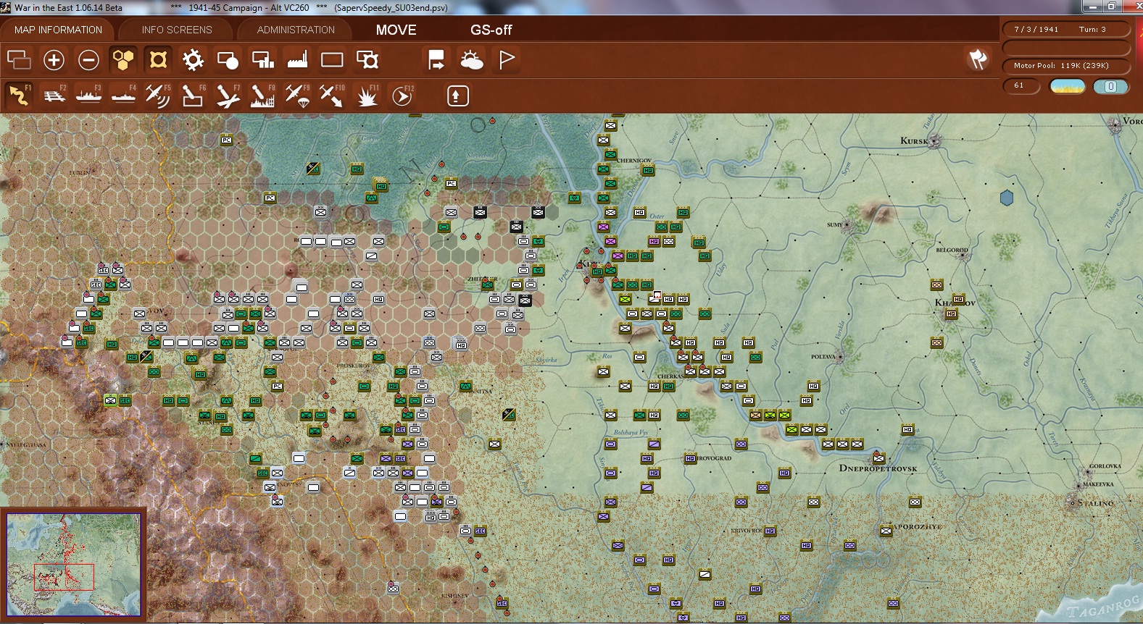Image resolution: width=1143 pixels, height=624 pixels.
Task: Switch to the ADMINISTRATION tab
Action: pyautogui.click(x=296, y=30)
